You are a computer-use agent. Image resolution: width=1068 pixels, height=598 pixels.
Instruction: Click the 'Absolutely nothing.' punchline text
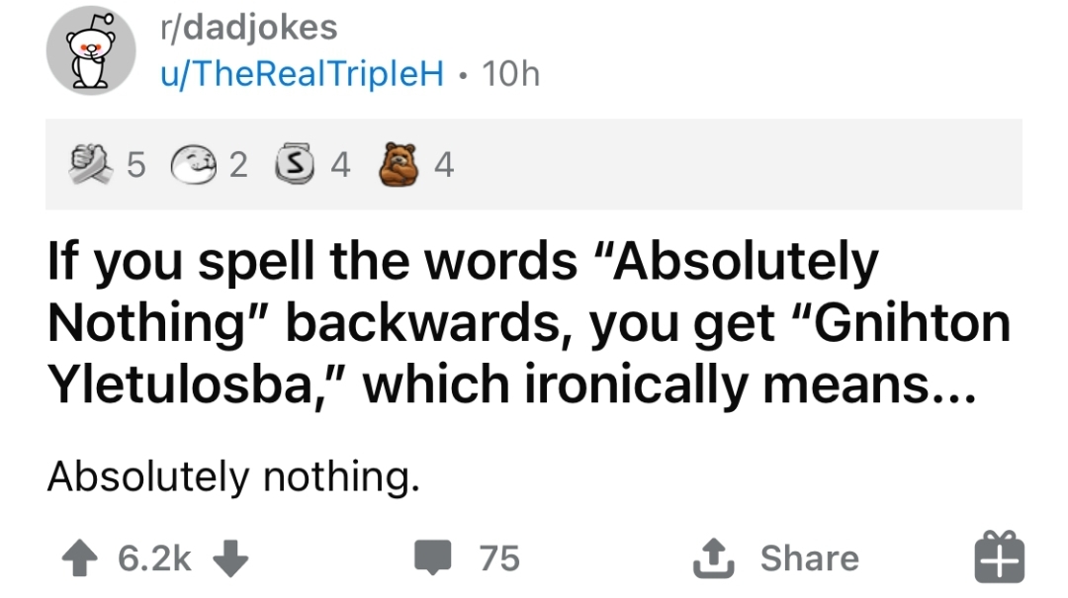(233, 477)
